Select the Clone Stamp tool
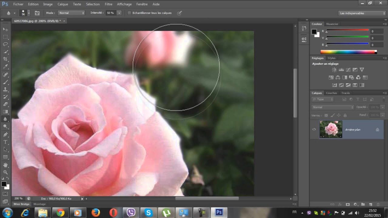 pos(5,89)
